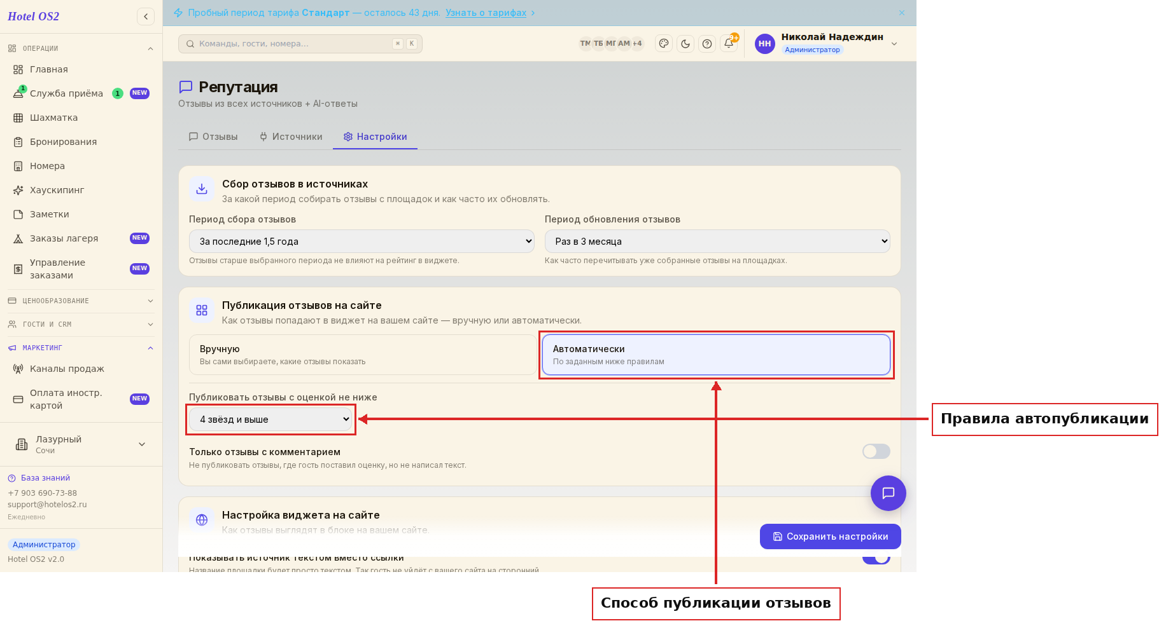This screenshot has height=635, width=1173.
Task: Toggle Только отзывы с комментарием switch
Action: tap(876, 451)
